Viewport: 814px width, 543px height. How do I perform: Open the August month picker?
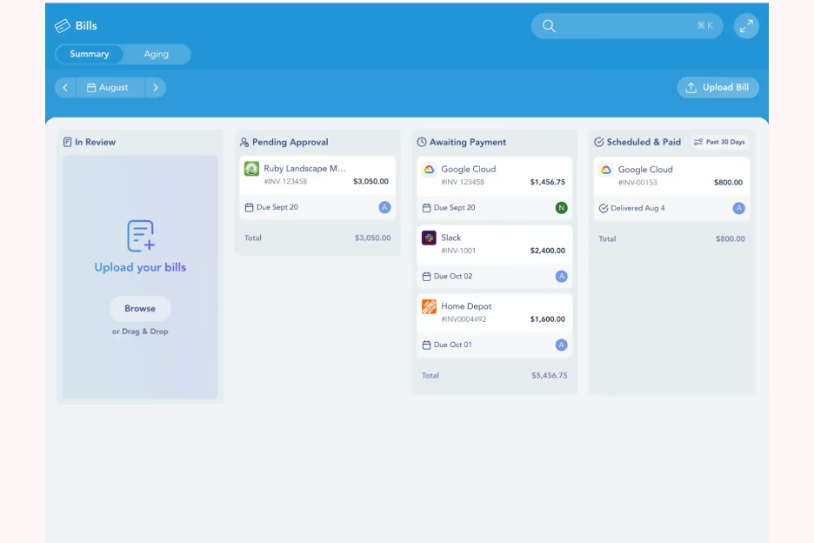pos(110,88)
